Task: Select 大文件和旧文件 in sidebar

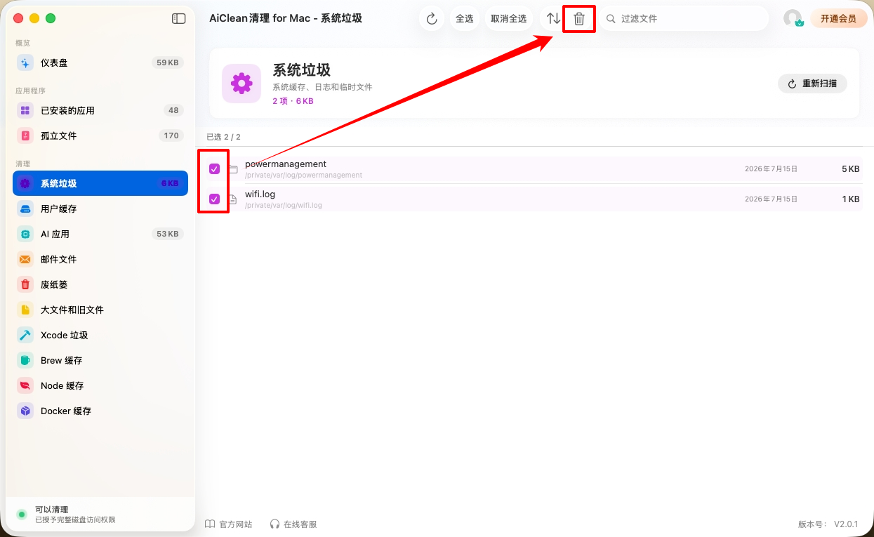Action: [100, 310]
